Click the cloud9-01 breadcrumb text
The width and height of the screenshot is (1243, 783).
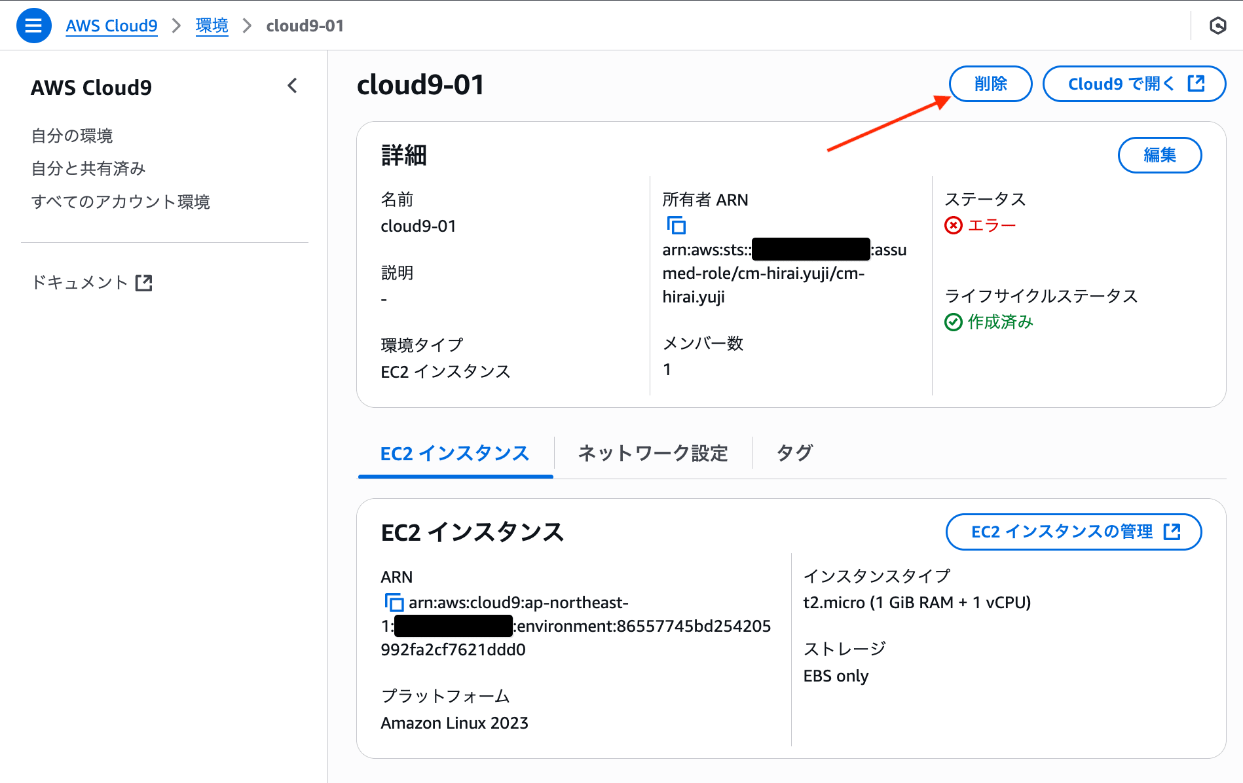point(305,26)
